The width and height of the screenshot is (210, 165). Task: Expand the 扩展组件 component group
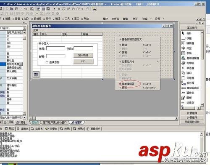click(x=192, y=113)
